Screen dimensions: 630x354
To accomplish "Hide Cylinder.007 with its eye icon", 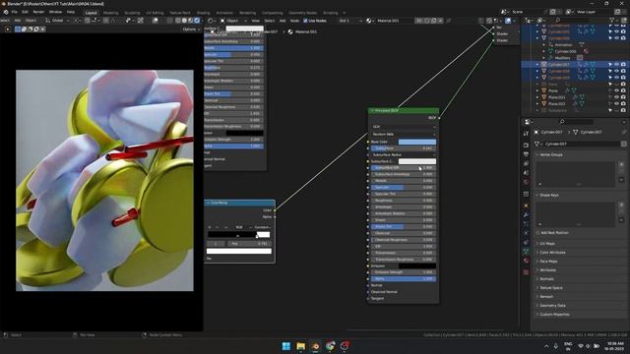I will 616,64.
